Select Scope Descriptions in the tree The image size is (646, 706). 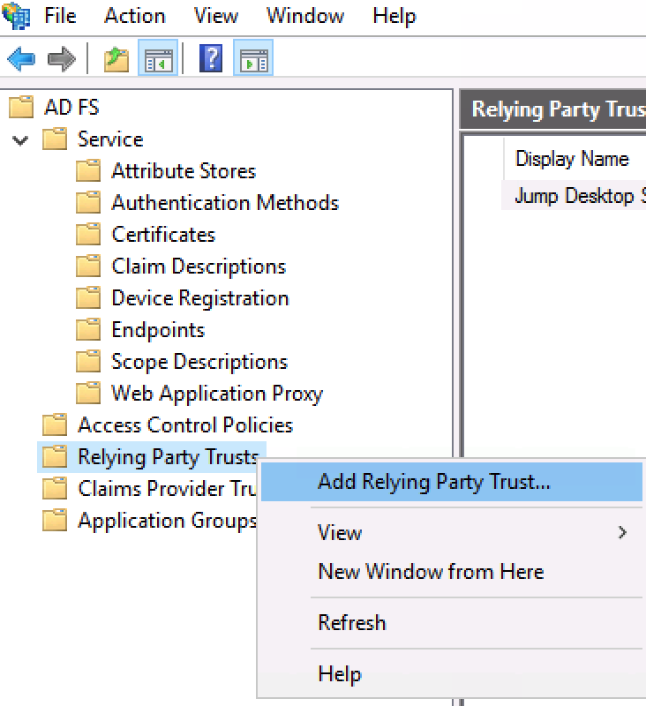tap(199, 362)
